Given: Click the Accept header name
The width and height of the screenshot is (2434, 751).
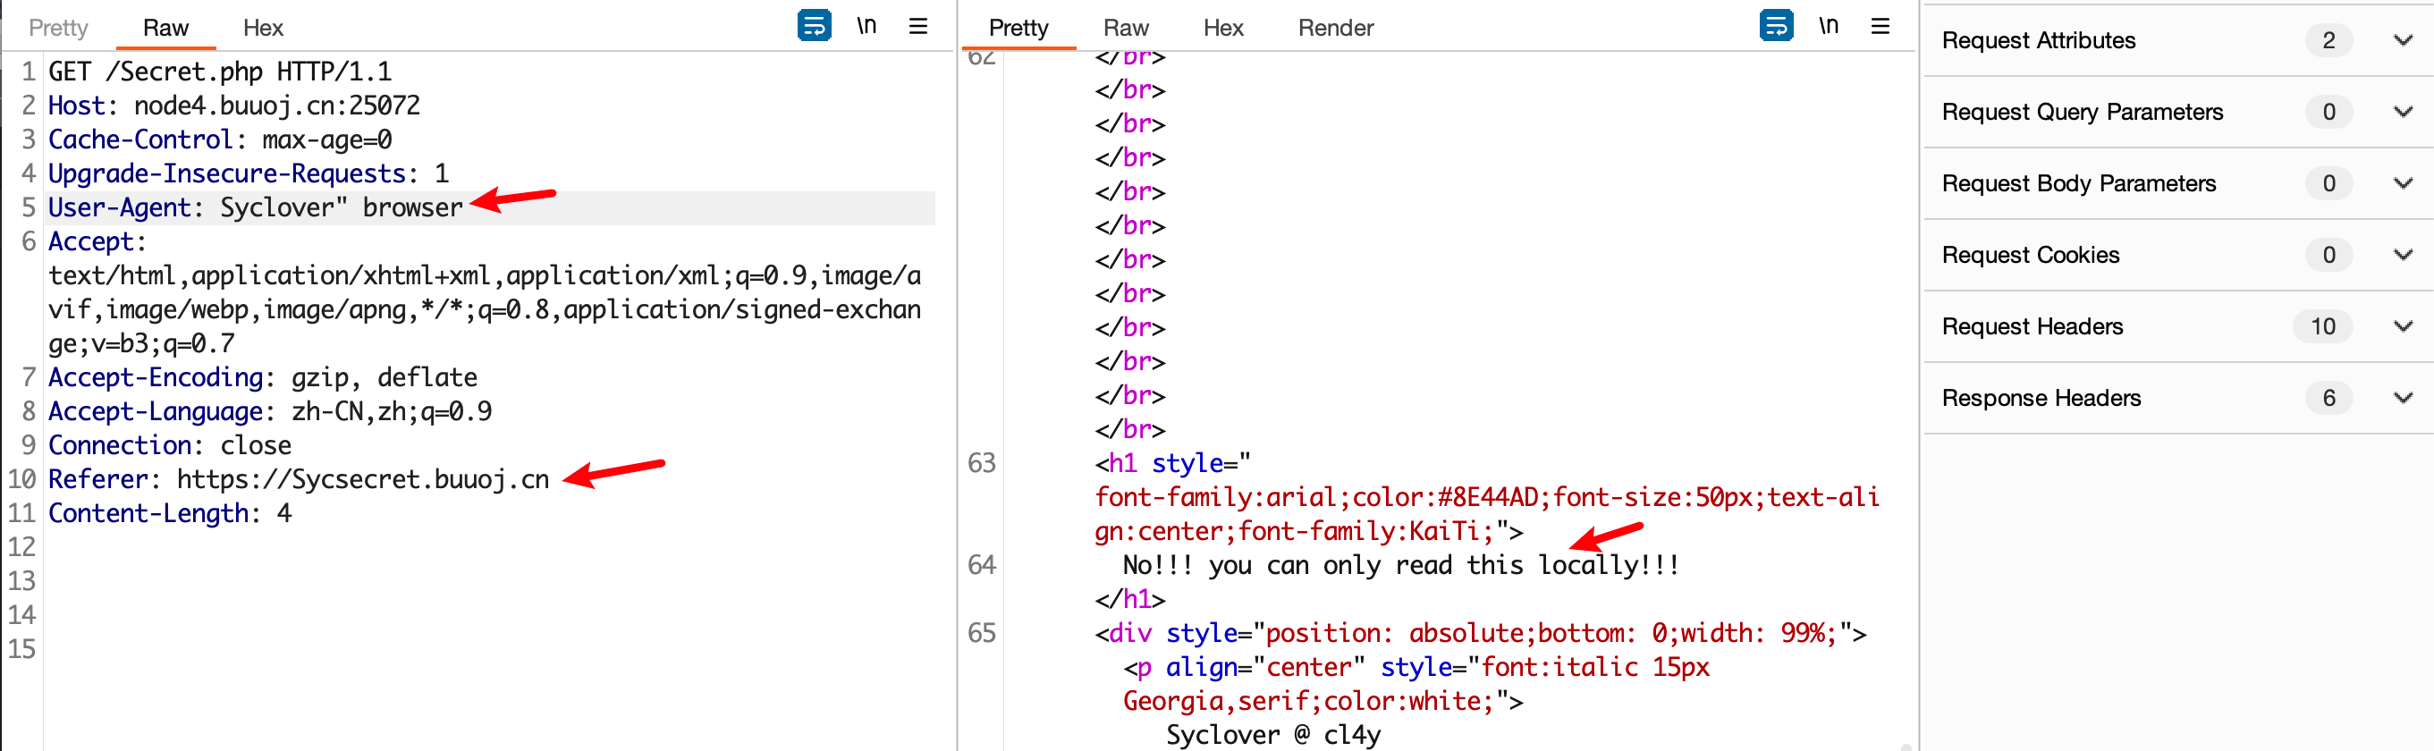Looking at the screenshot, I should tap(91, 241).
